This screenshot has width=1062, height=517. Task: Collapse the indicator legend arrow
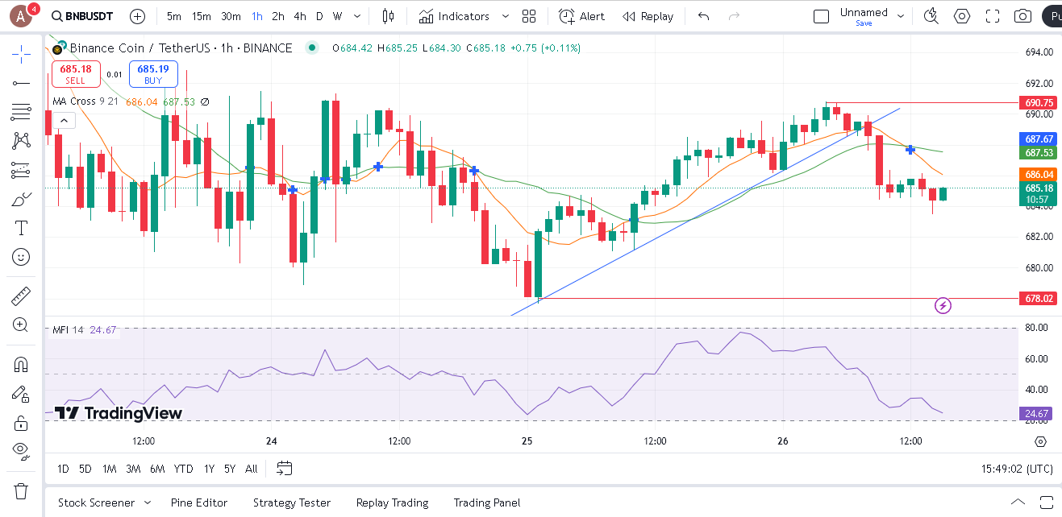[x=64, y=121]
